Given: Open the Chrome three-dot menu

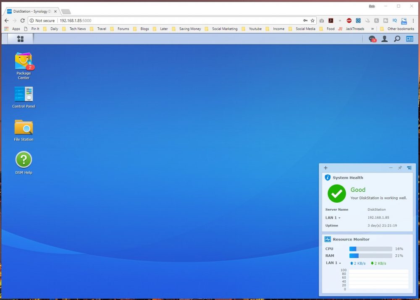Looking at the screenshot, I should pyautogui.click(x=413, y=21).
